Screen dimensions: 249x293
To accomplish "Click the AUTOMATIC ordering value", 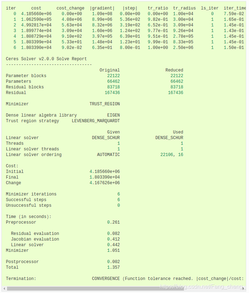I will click(x=108, y=155).
